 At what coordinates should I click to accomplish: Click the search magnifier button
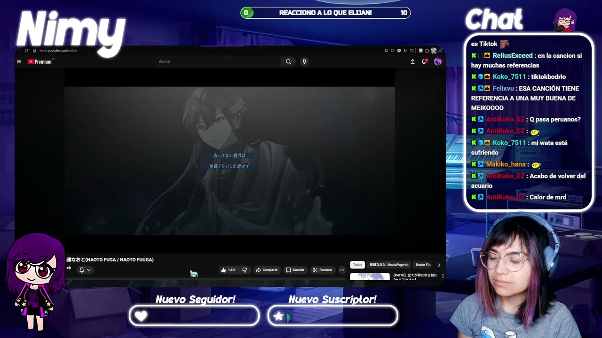(288, 61)
